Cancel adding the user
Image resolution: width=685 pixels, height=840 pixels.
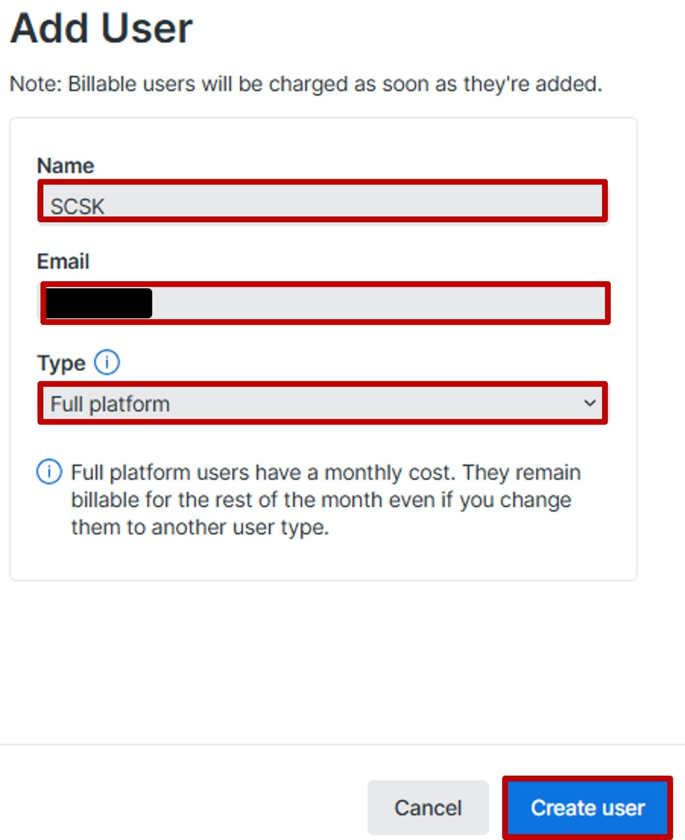tap(428, 807)
